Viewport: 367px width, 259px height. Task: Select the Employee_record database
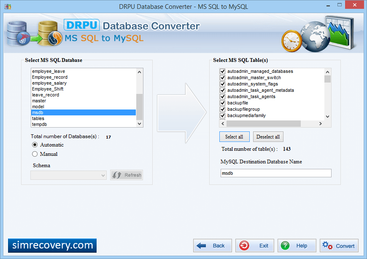[84, 77]
